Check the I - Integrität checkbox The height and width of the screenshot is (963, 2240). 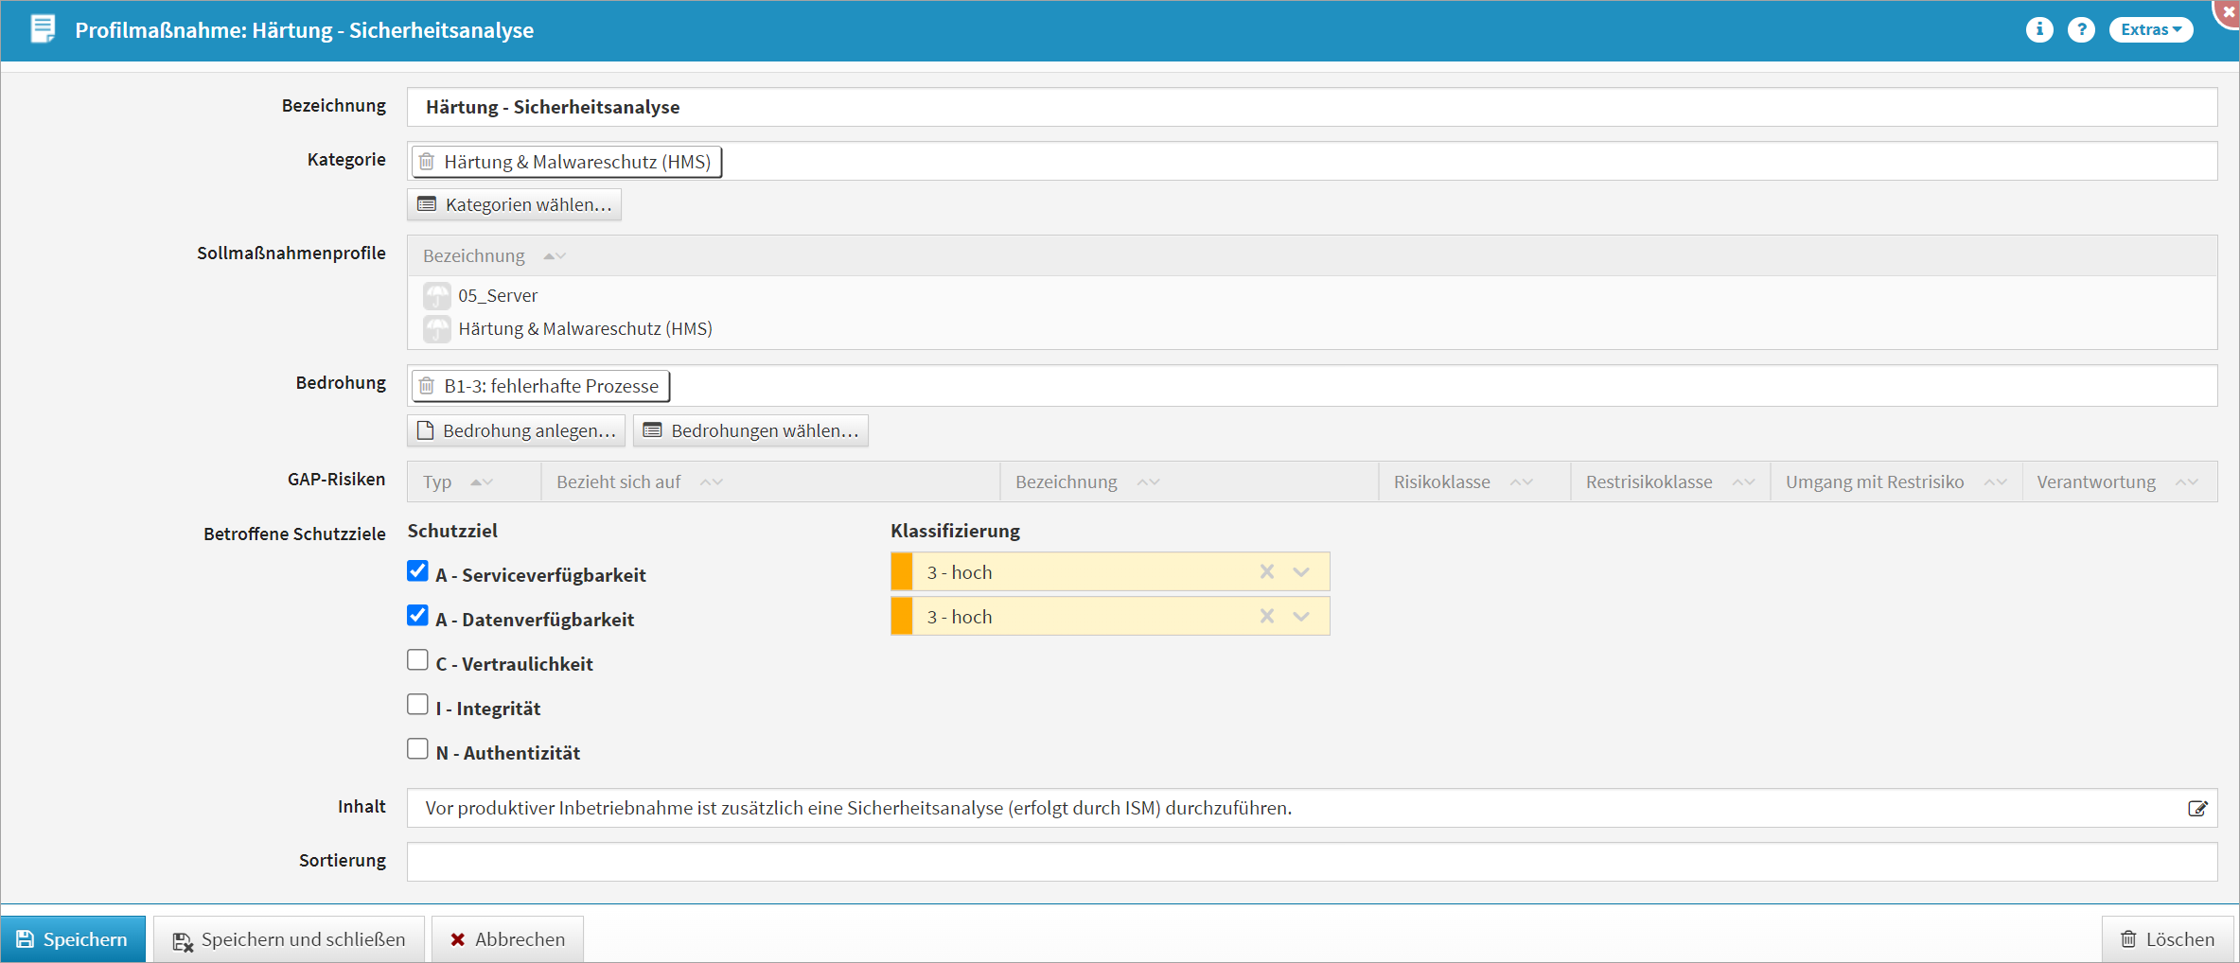pos(417,705)
